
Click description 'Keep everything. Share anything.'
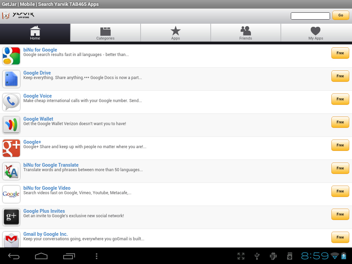tap(82, 78)
